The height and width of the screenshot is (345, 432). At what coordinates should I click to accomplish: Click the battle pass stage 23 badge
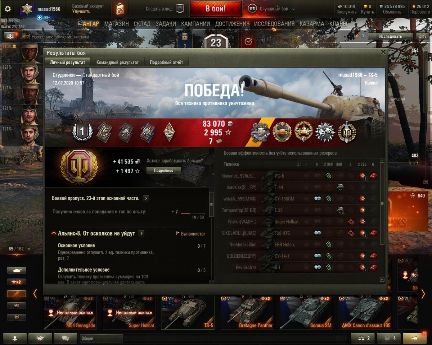[x=216, y=42]
